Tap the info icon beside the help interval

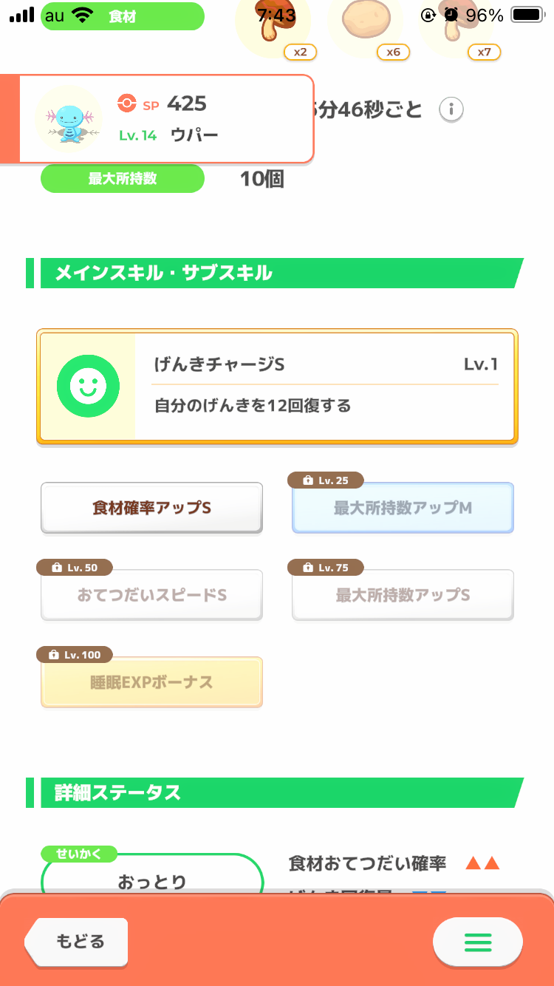[451, 110]
